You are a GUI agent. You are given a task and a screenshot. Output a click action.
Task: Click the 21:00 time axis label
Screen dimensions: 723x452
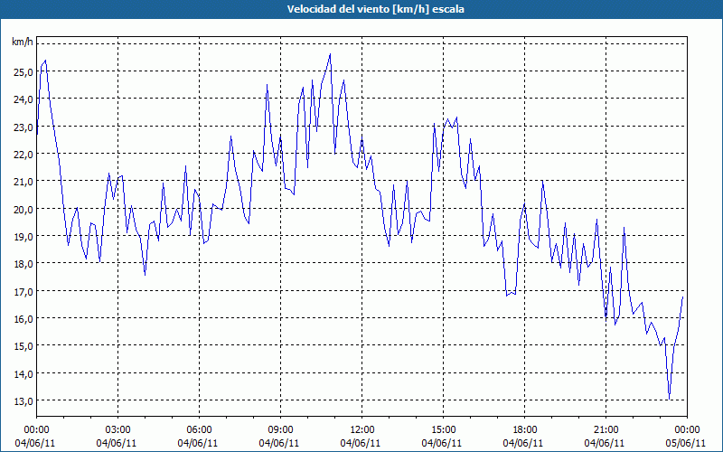[x=606, y=430]
